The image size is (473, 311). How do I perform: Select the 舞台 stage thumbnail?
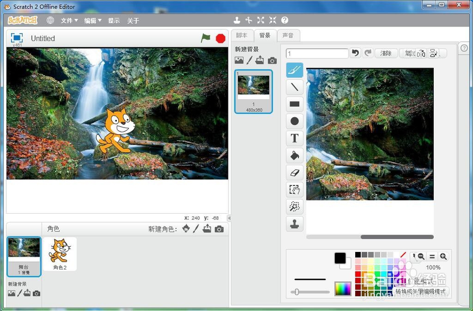pos(24,257)
